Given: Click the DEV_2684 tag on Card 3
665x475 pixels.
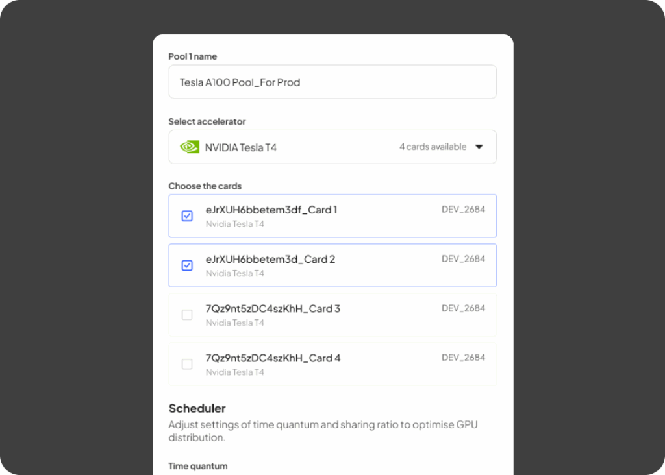Looking at the screenshot, I should click(463, 308).
